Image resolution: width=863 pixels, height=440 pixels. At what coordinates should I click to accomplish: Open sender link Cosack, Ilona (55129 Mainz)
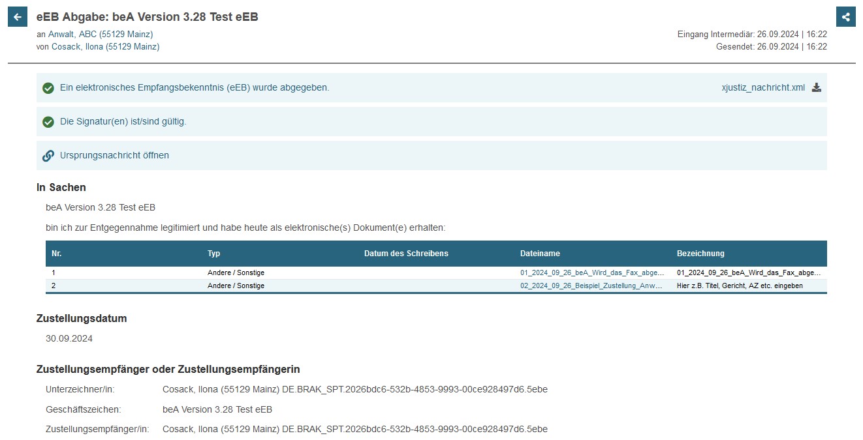click(105, 47)
